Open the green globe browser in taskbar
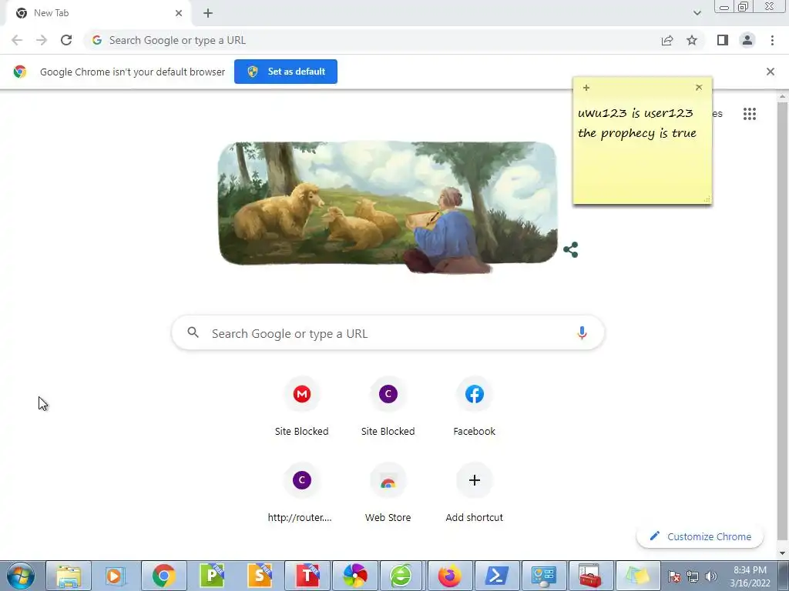The width and height of the screenshot is (789, 591). click(401, 576)
